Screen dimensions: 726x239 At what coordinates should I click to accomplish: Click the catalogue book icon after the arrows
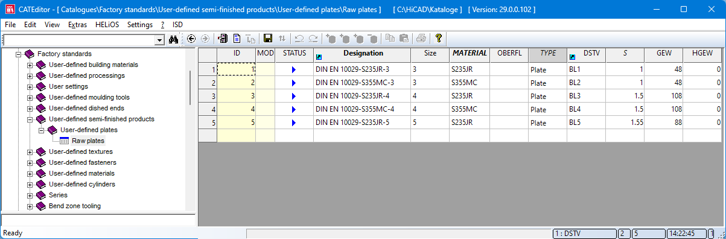223,39
